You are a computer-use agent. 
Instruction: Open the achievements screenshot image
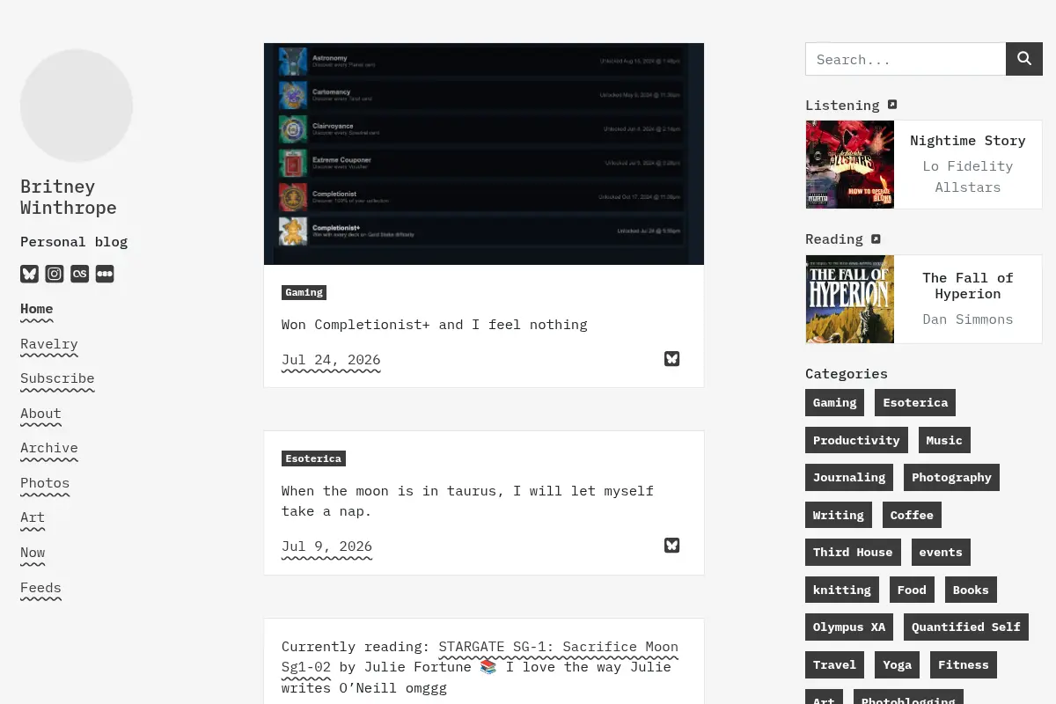tap(484, 154)
